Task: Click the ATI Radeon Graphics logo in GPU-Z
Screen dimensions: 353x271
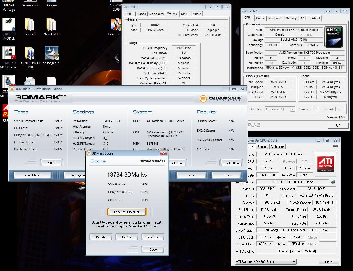Action: [x=326, y=164]
